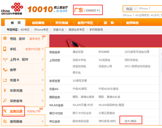Open 3G流量包 link

[x=104, y=60]
